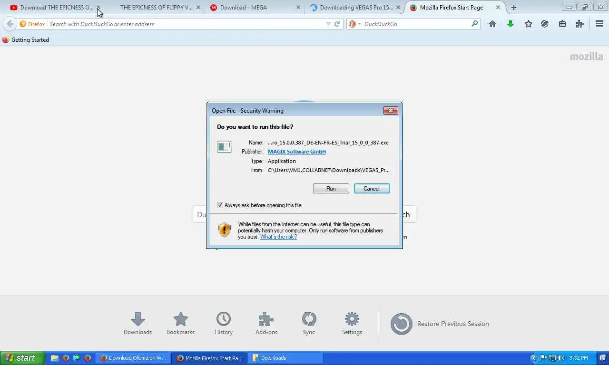Viewport: 609px width, 365px height.
Task: Switch to the Download - MEGA tab
Action: point(244,8)
